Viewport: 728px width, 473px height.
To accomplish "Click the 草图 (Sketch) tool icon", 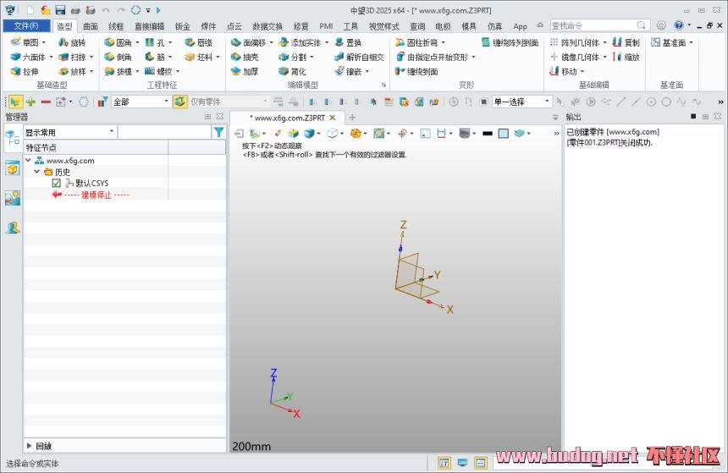I will pyautogui.click(x=16, y=42).
